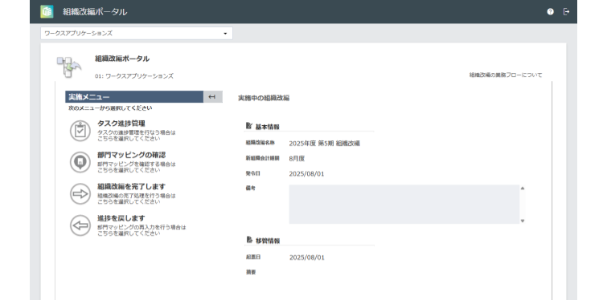Open help via question mark icon
Screen dimensions: 607x300
550,11
